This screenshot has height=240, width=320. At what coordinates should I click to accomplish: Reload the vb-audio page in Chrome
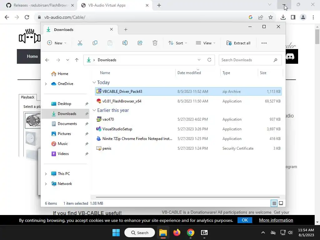[x=27, y=17]
